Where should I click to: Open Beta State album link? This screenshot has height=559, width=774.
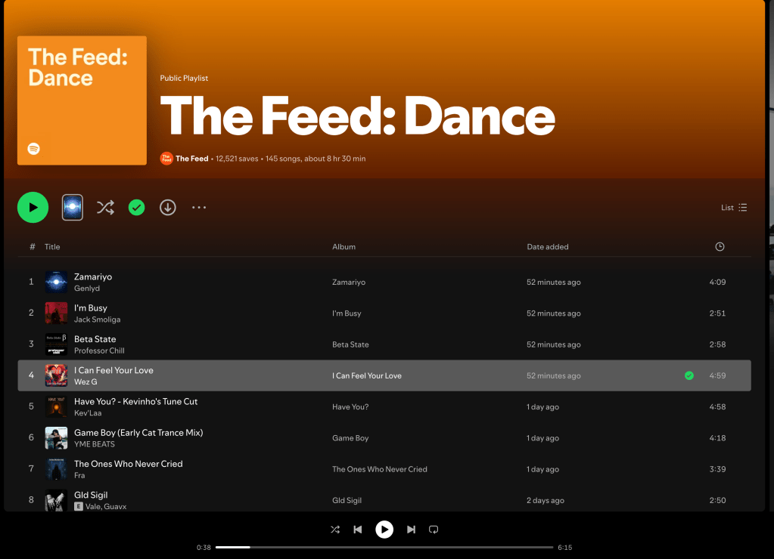[350, 344]
